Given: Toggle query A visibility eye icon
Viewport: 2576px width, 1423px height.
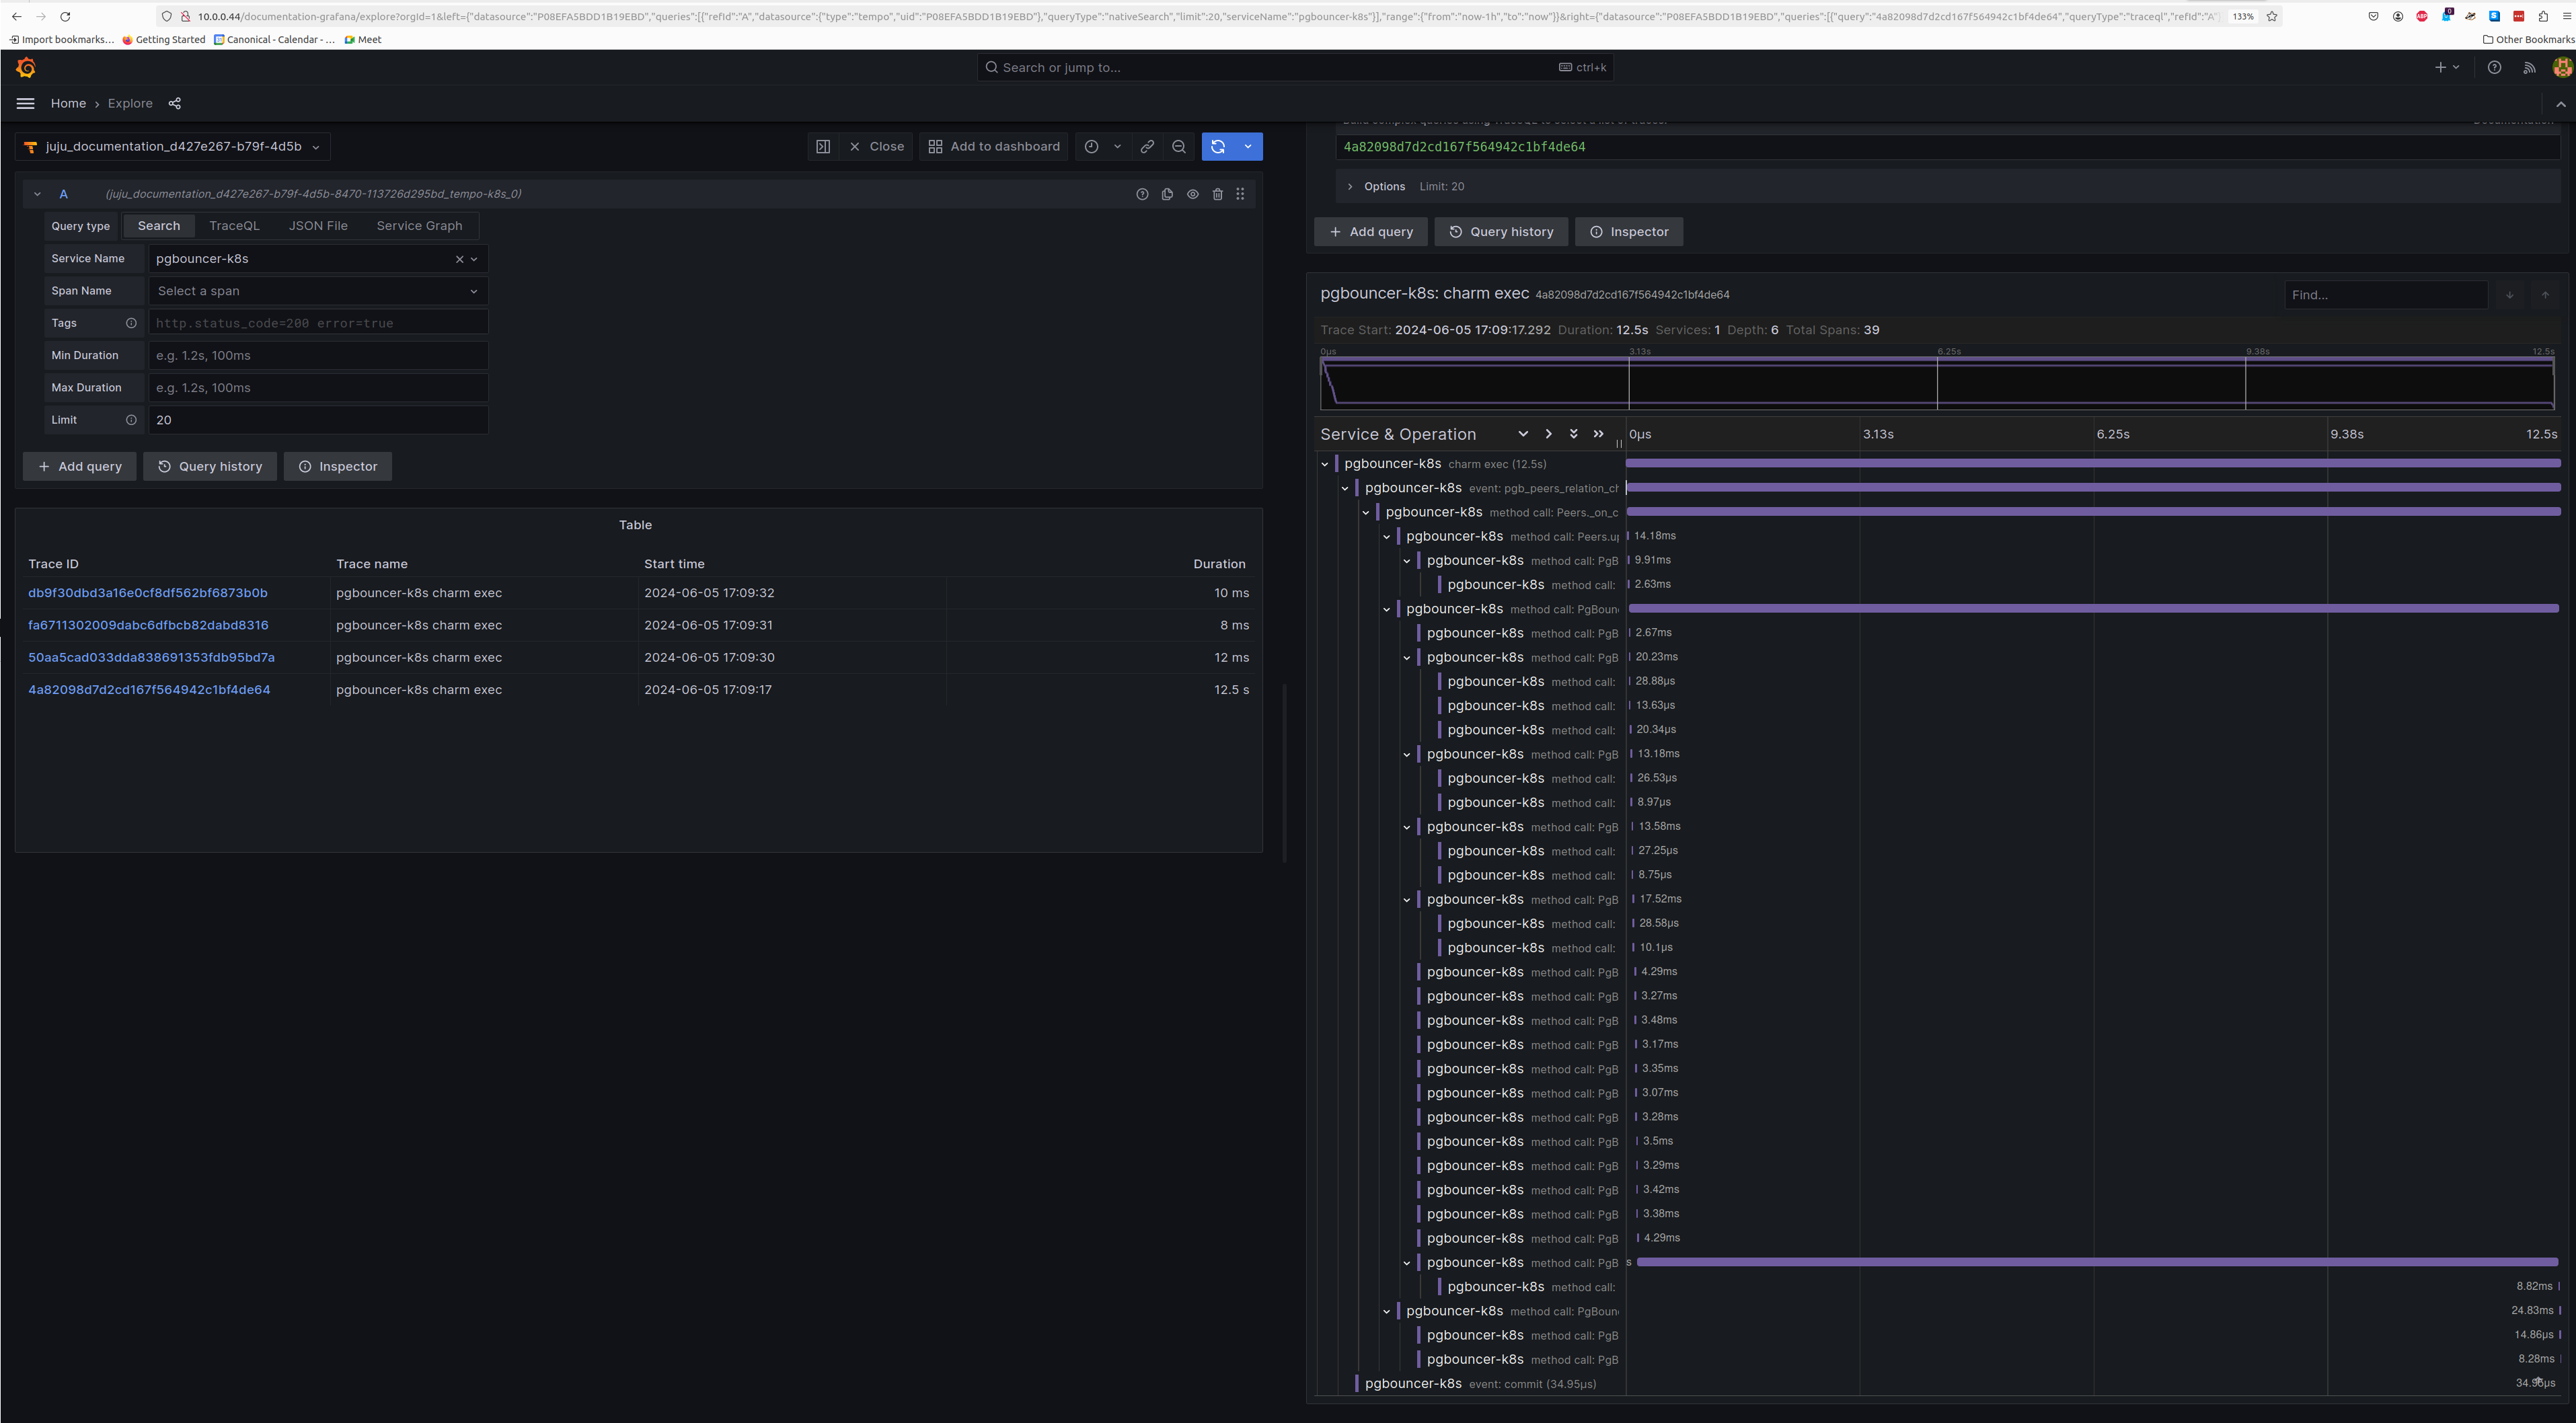Looking at the screenshot, I should tap(1192, 194).
